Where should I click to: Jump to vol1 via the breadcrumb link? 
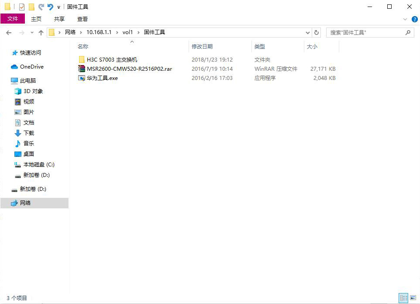(x=127, y=32)
